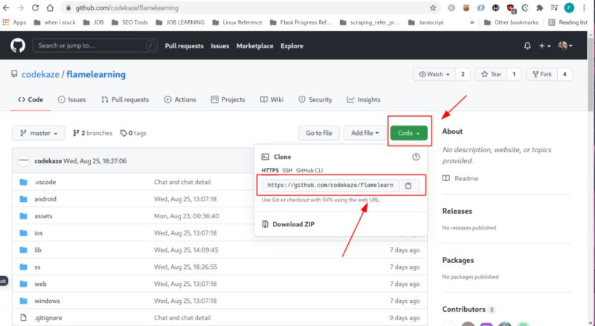The image size is (595, 326).
Task: Fork the repository
Action: [x=542, y=74]
